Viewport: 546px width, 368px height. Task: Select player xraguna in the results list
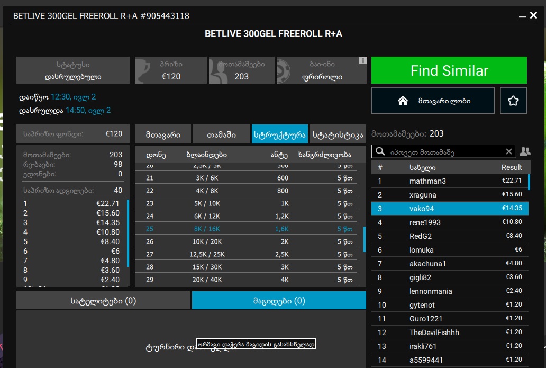coord(450,194)
